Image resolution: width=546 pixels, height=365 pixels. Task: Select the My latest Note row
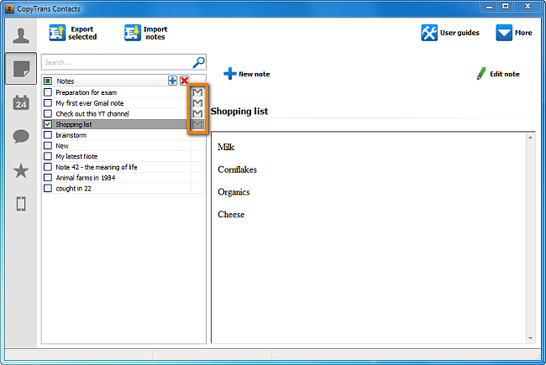(x=76, y=157)
